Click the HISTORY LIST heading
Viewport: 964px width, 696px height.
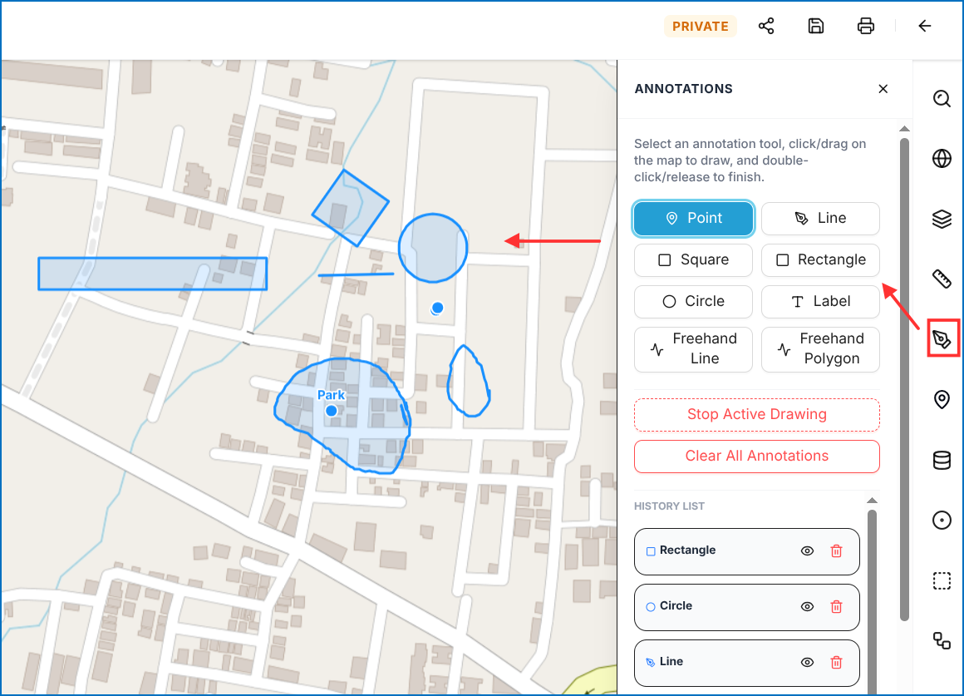[x=669, y=506]
